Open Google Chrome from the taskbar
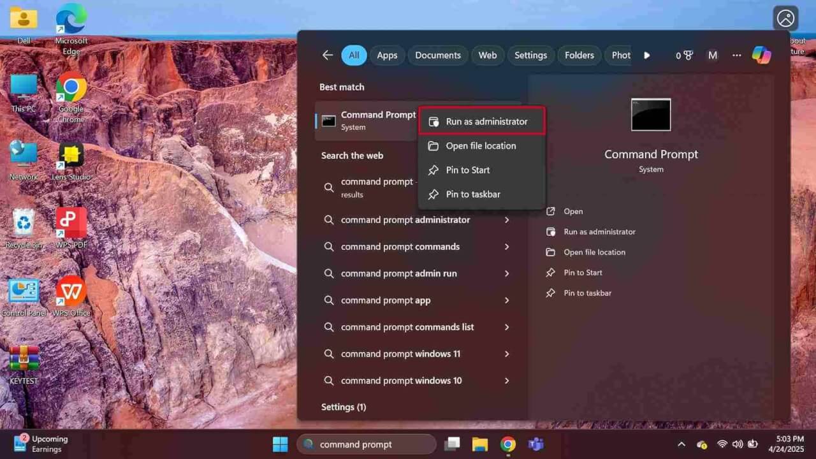 [507, 444]
